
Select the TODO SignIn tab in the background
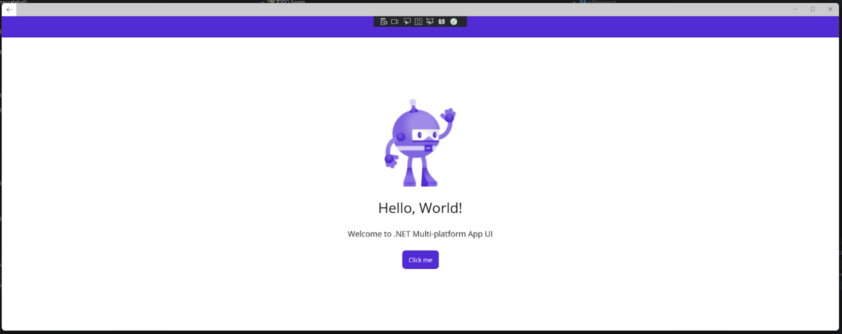(x=289, y=1)
